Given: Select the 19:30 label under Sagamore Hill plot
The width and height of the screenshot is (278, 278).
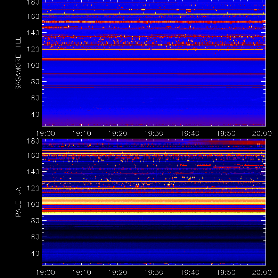Looking at the screenshot, I should point(154,133).
